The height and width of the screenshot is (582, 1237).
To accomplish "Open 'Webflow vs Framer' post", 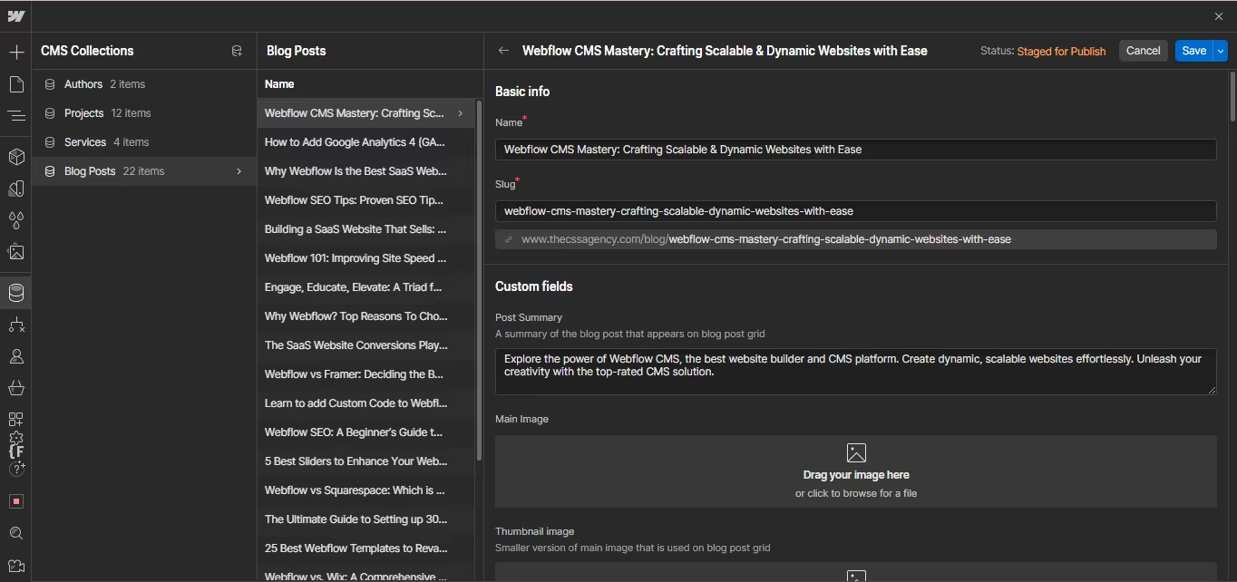I will (x=365, y=374).
